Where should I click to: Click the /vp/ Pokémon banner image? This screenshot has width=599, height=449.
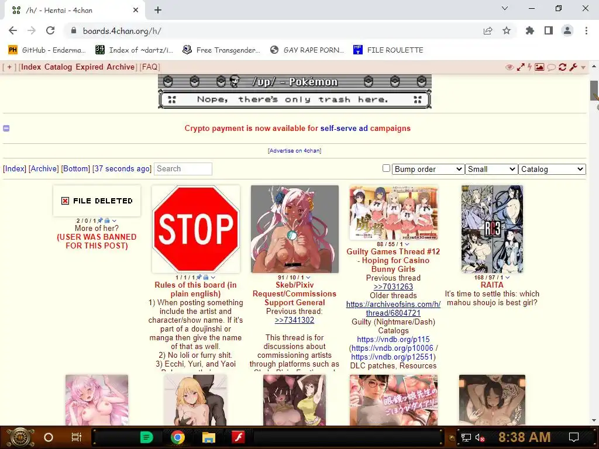point(295,92)
